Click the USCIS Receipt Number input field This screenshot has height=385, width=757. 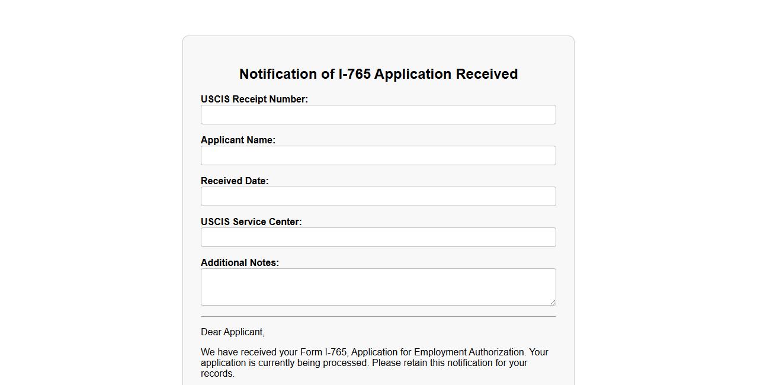click(x=378, y=115)
